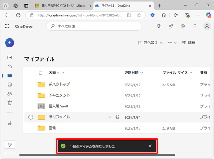Open the tab actions menu icon
The width and height of the screenshot is (214, 159).
[26, 6]
